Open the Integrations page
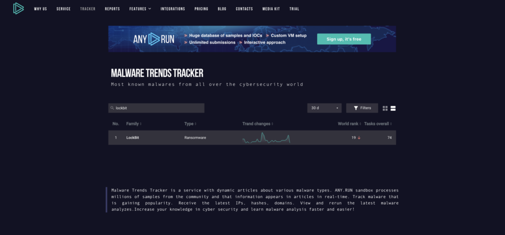This screenshot has height=235, width=505. pos(173,9)
